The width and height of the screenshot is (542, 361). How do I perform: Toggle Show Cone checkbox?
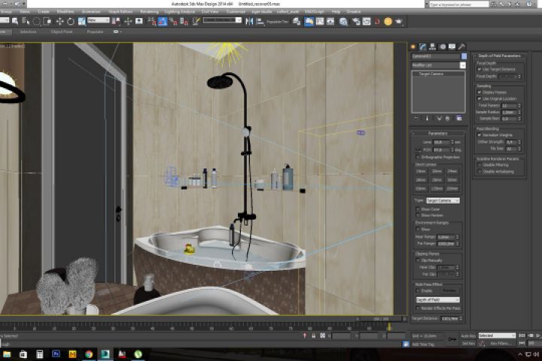coord(418,209)
